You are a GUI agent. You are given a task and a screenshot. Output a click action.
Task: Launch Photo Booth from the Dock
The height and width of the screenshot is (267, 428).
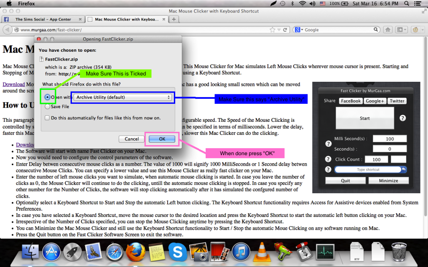click(220, 252)
